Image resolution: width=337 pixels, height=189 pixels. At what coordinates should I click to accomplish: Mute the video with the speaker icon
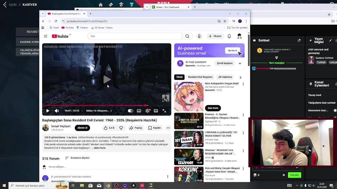click(x=57, y=111)
